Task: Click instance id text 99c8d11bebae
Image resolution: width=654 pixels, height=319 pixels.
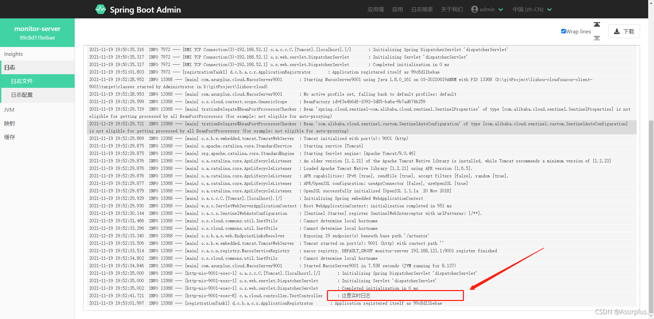Action: click(x=37, y=38)
